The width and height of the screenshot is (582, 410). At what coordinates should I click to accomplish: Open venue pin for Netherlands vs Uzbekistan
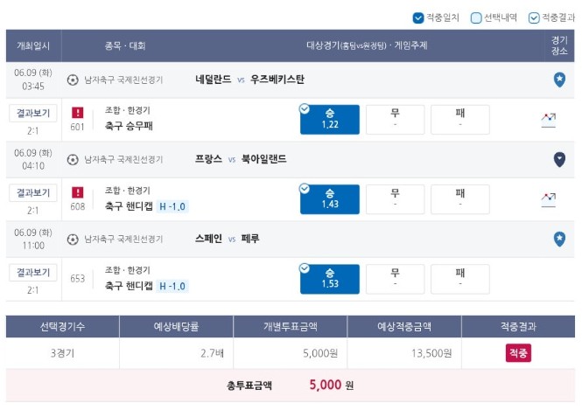point(559,80)
